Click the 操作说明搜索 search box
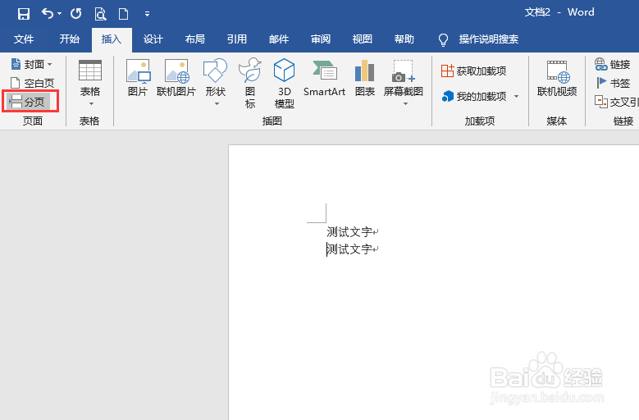Image resolution: width=639 pixels, height=420 pixels. click(x=489, y=39)
